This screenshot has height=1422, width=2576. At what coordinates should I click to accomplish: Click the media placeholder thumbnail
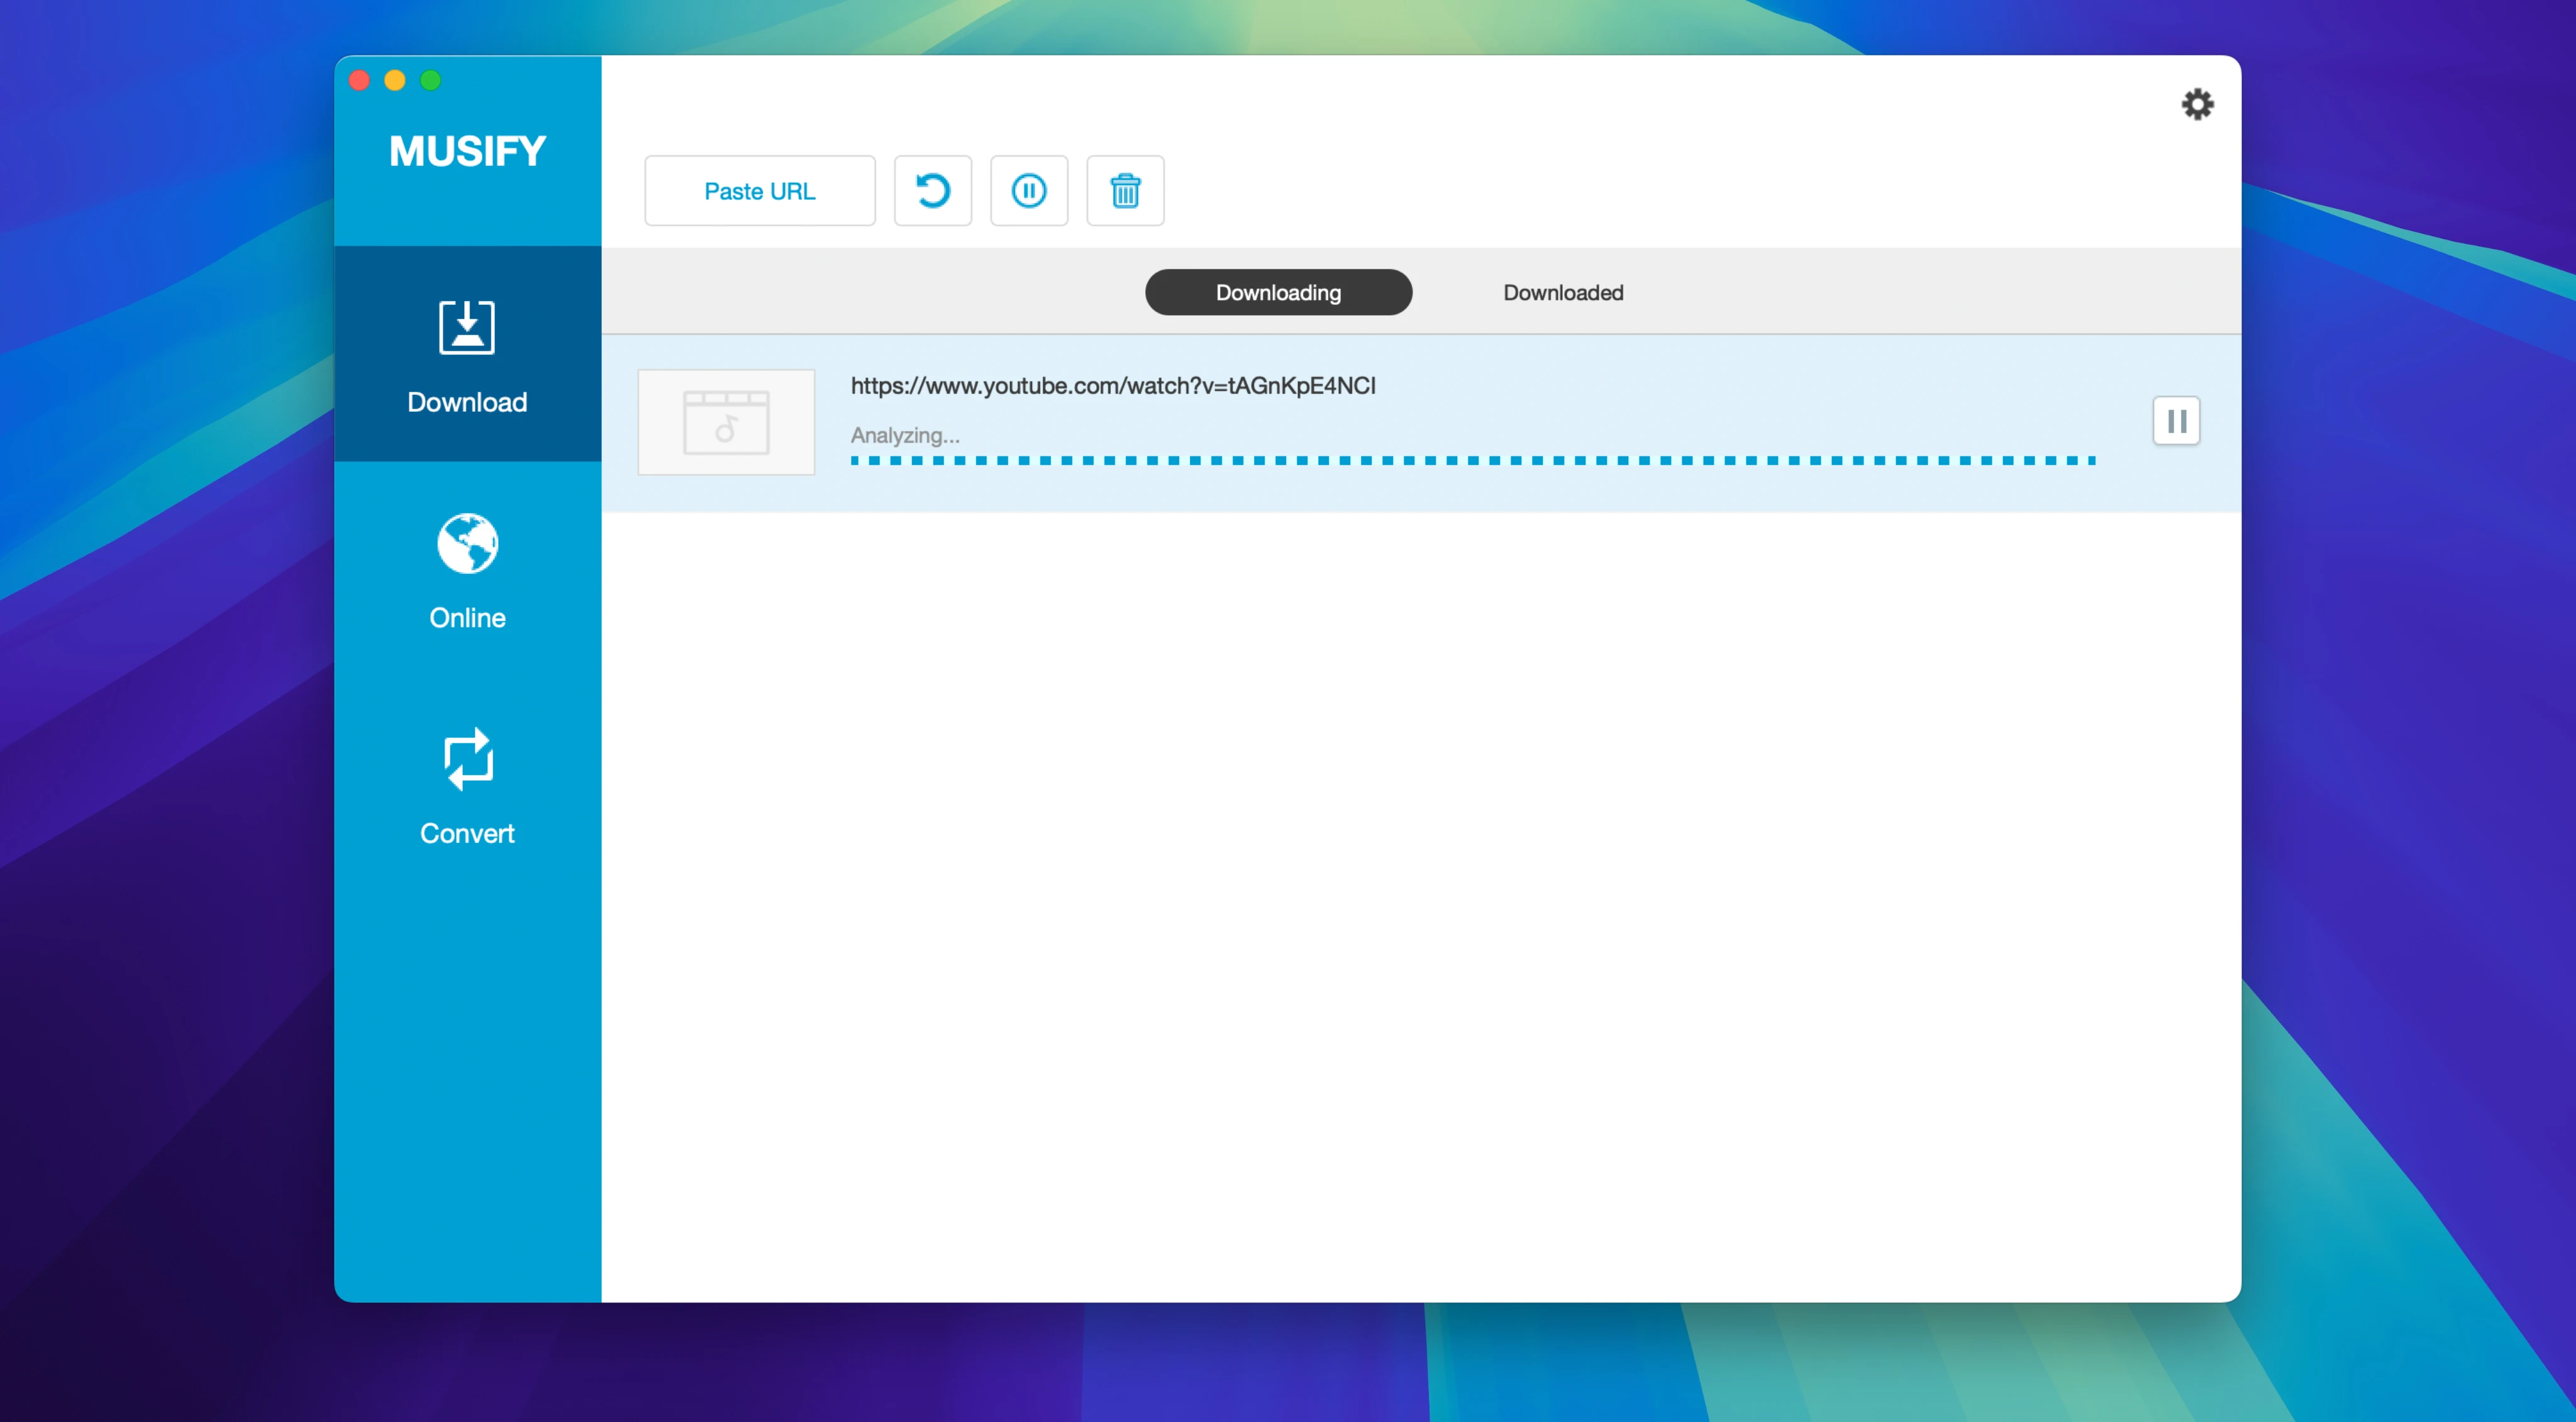point(726,422)
